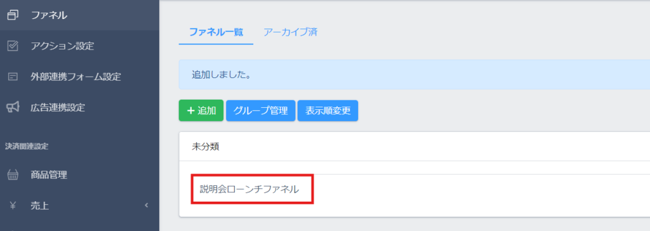Click the yen icon beside 売上
The image size is (650, 231).
13,205
